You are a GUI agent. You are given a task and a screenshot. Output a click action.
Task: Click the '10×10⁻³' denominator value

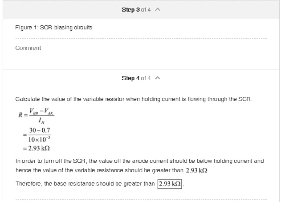39,139
